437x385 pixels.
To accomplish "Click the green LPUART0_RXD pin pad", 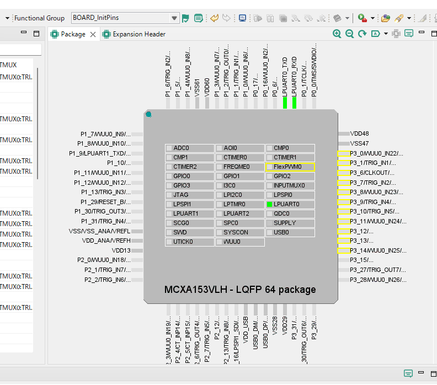I will tap(294, 103).
